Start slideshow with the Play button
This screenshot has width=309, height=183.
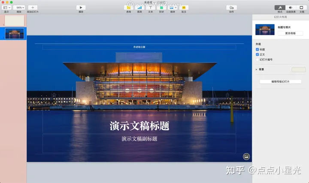(81, 7)
